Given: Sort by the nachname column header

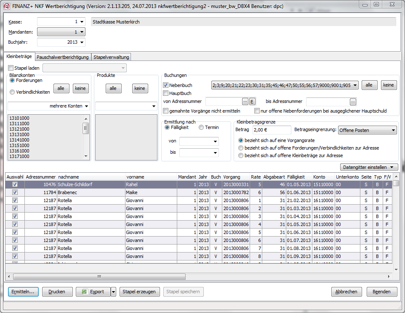Looking at the screenshot, I should pyautogui.click(x=91, y=177).
